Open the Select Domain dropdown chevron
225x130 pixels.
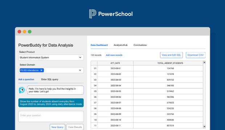(80, 70)
